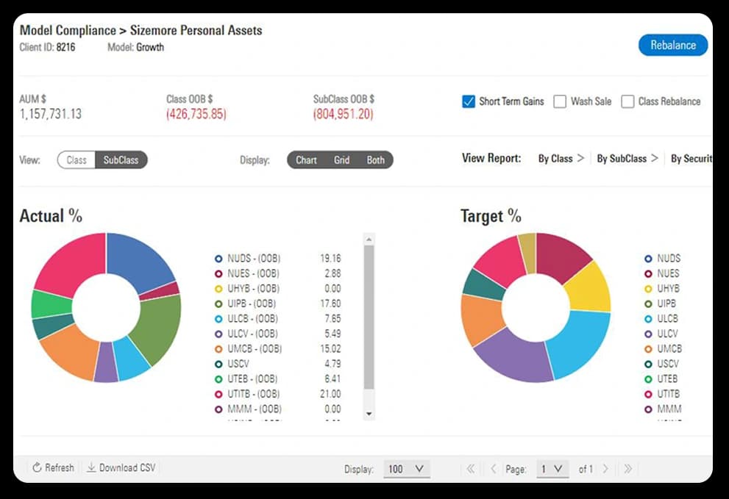729x499 pixels.
Task: Click the Refresh circular arrow icon
Action: [37, 467]
